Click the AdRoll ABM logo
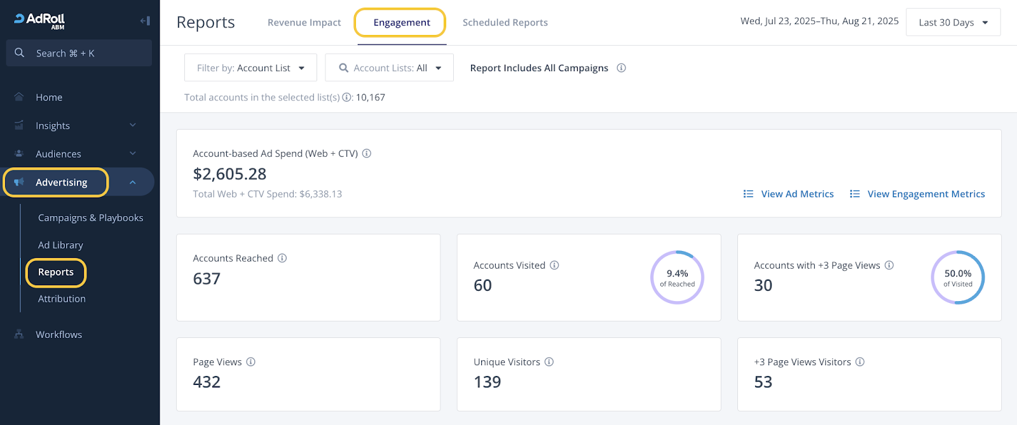The width and height of the screenshot is (1017, 425). [39, 20]
